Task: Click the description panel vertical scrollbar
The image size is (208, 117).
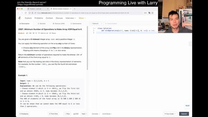Action: click(87, 48)
